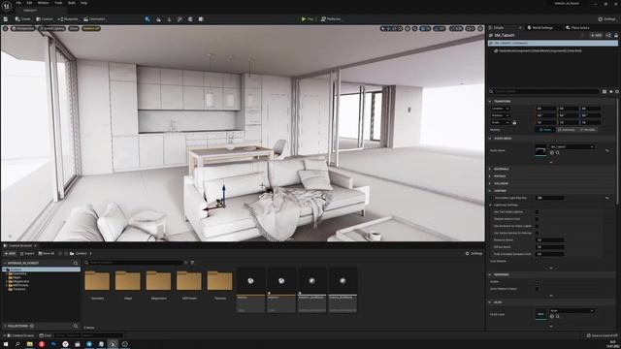Set Mobility to Stationary
The image size is (621, 349).
point(567,130)
